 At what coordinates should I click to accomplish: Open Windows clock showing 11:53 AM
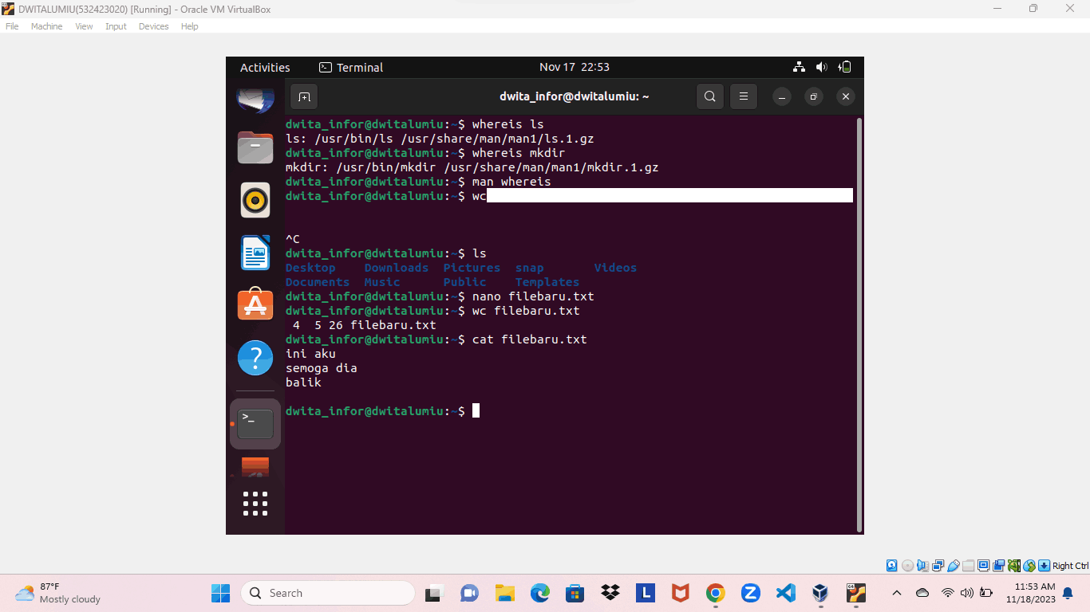[1030, 593]
